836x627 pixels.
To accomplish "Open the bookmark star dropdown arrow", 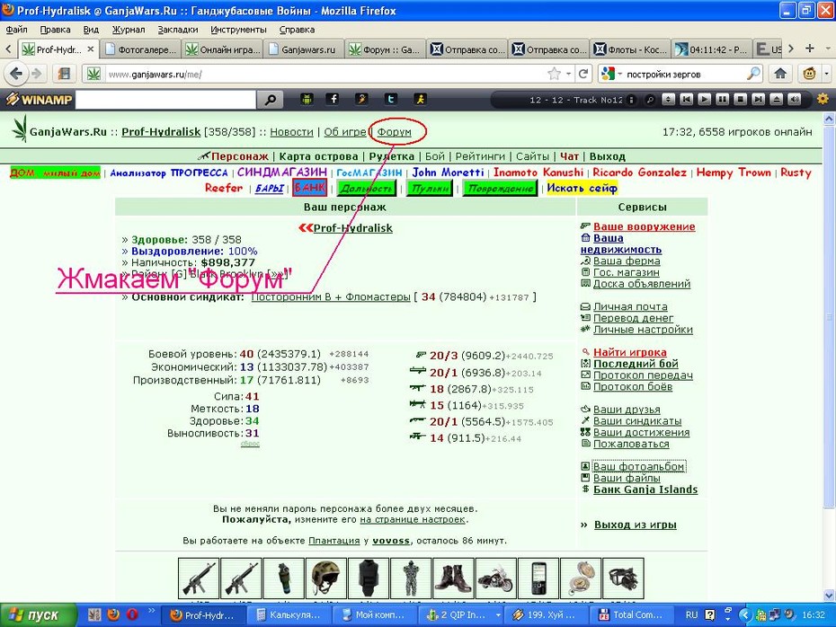I will point(569,74).
